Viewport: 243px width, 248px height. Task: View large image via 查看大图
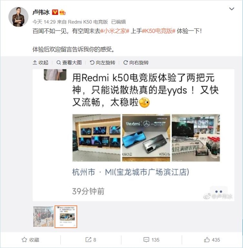click(69, 63)
